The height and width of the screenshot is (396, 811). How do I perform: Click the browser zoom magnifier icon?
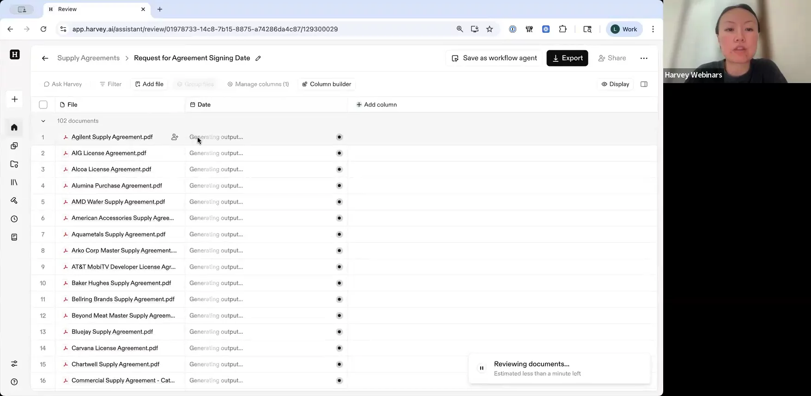click(x=460, y=29)
